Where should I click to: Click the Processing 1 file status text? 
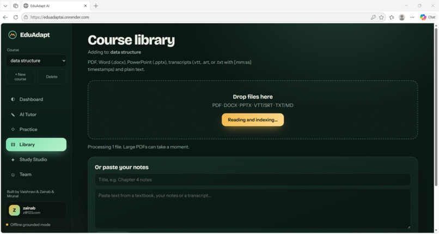point(138,147)
